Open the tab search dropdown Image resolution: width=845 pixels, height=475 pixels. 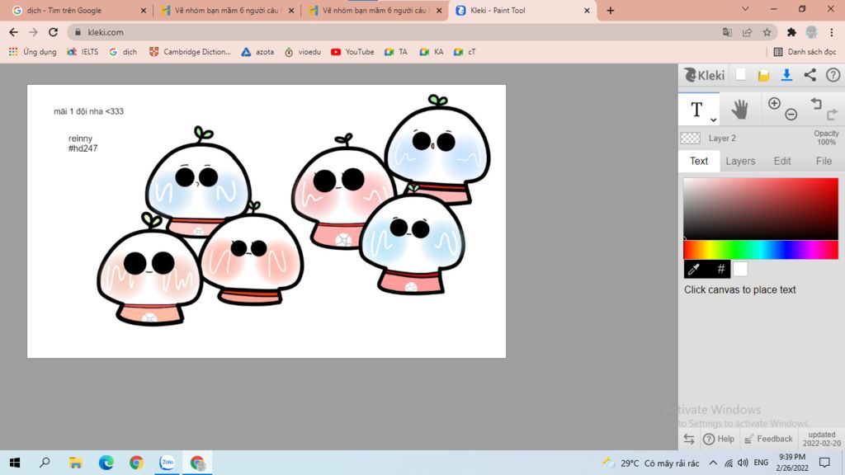745,9
